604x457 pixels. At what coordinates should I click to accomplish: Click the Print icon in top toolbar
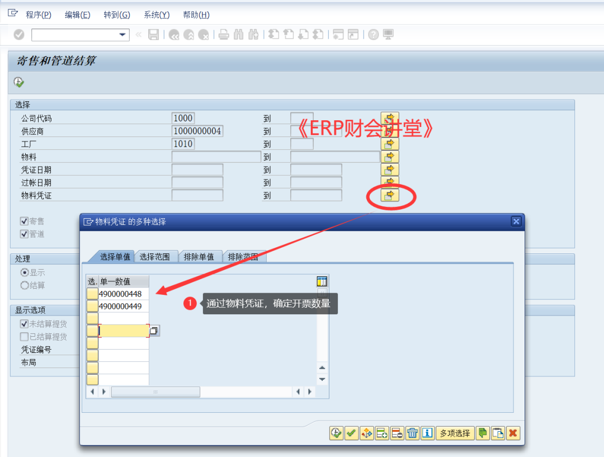224,35
